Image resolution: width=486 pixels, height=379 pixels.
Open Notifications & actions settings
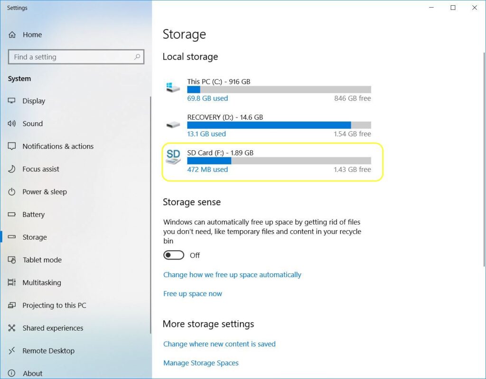coord(12,146)
